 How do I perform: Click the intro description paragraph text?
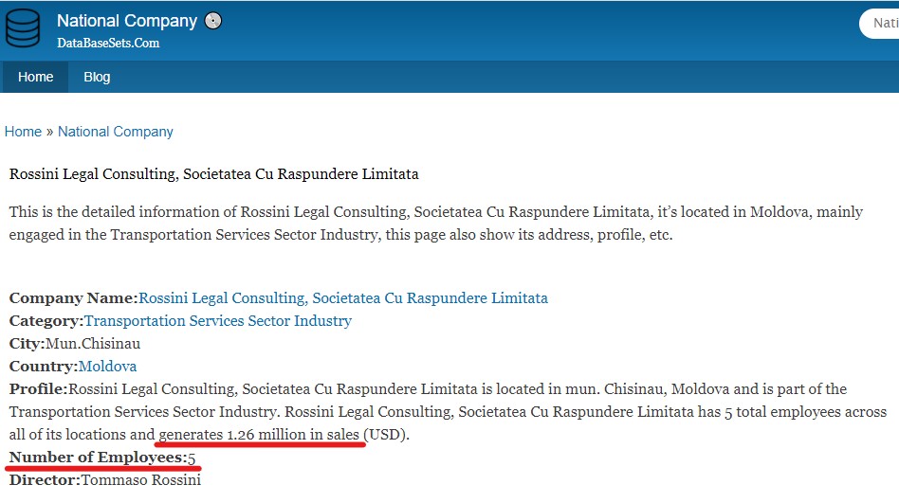(x=435, y=224)
